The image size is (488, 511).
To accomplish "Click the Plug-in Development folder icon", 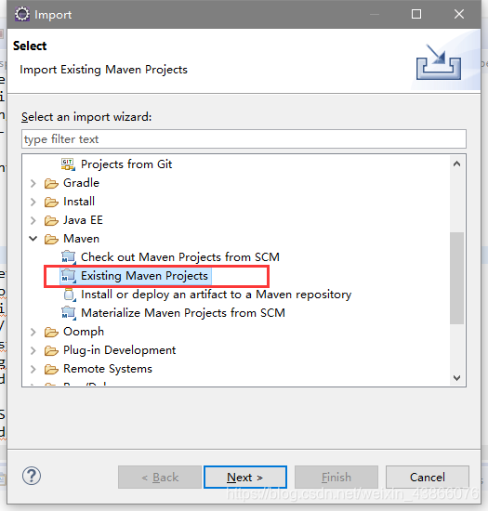I will [x=51, y=350].
